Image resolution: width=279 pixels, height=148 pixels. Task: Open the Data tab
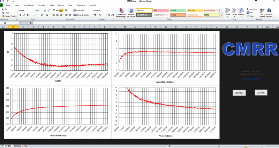click(52, 5)
